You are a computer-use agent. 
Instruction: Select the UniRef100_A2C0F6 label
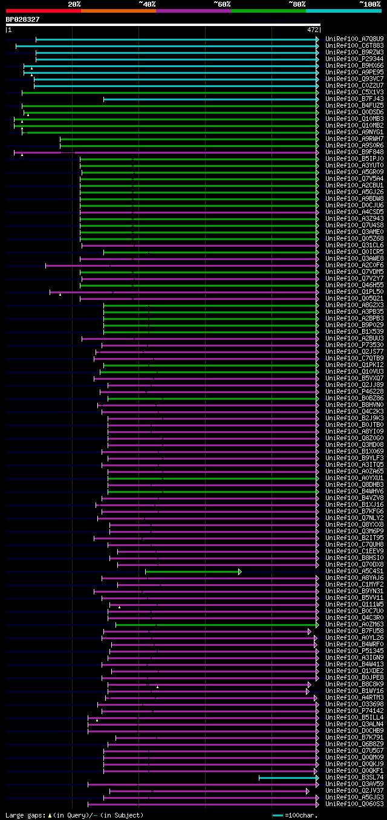click(354, 265)
